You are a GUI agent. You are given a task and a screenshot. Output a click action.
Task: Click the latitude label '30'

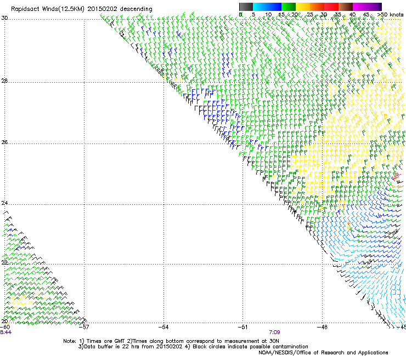pyautogui.click(x=4, y=18)
